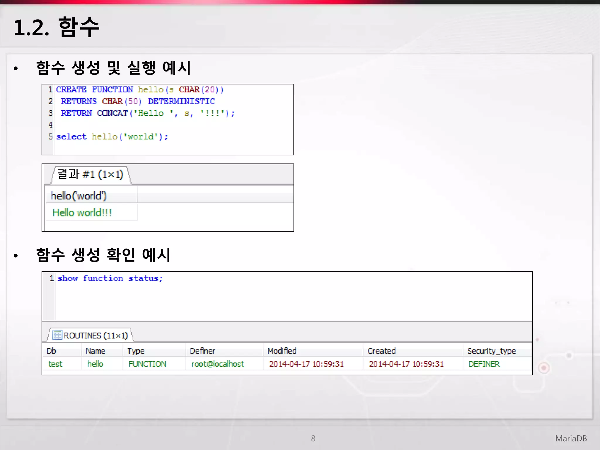Select the Modified 2014-04-17 10:59:31 cell

point(313,364)
